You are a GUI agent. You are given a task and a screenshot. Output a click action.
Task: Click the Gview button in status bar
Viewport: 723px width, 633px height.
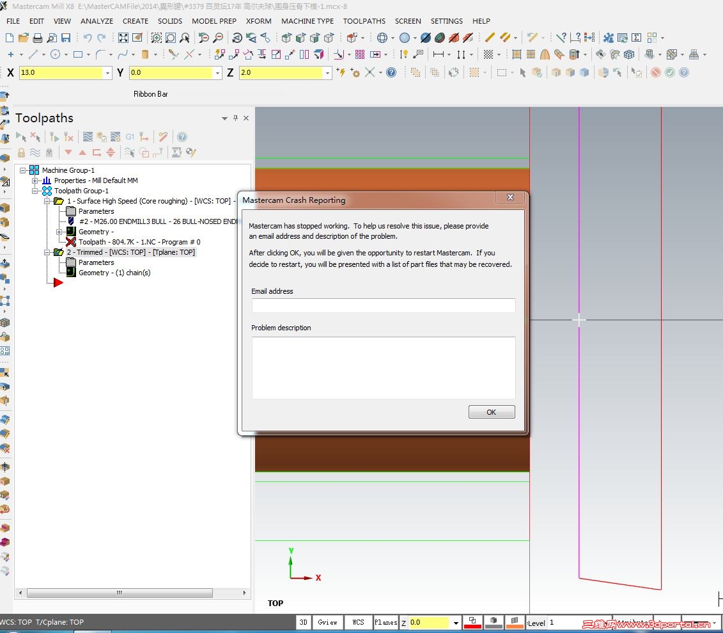tap(327, 622)
